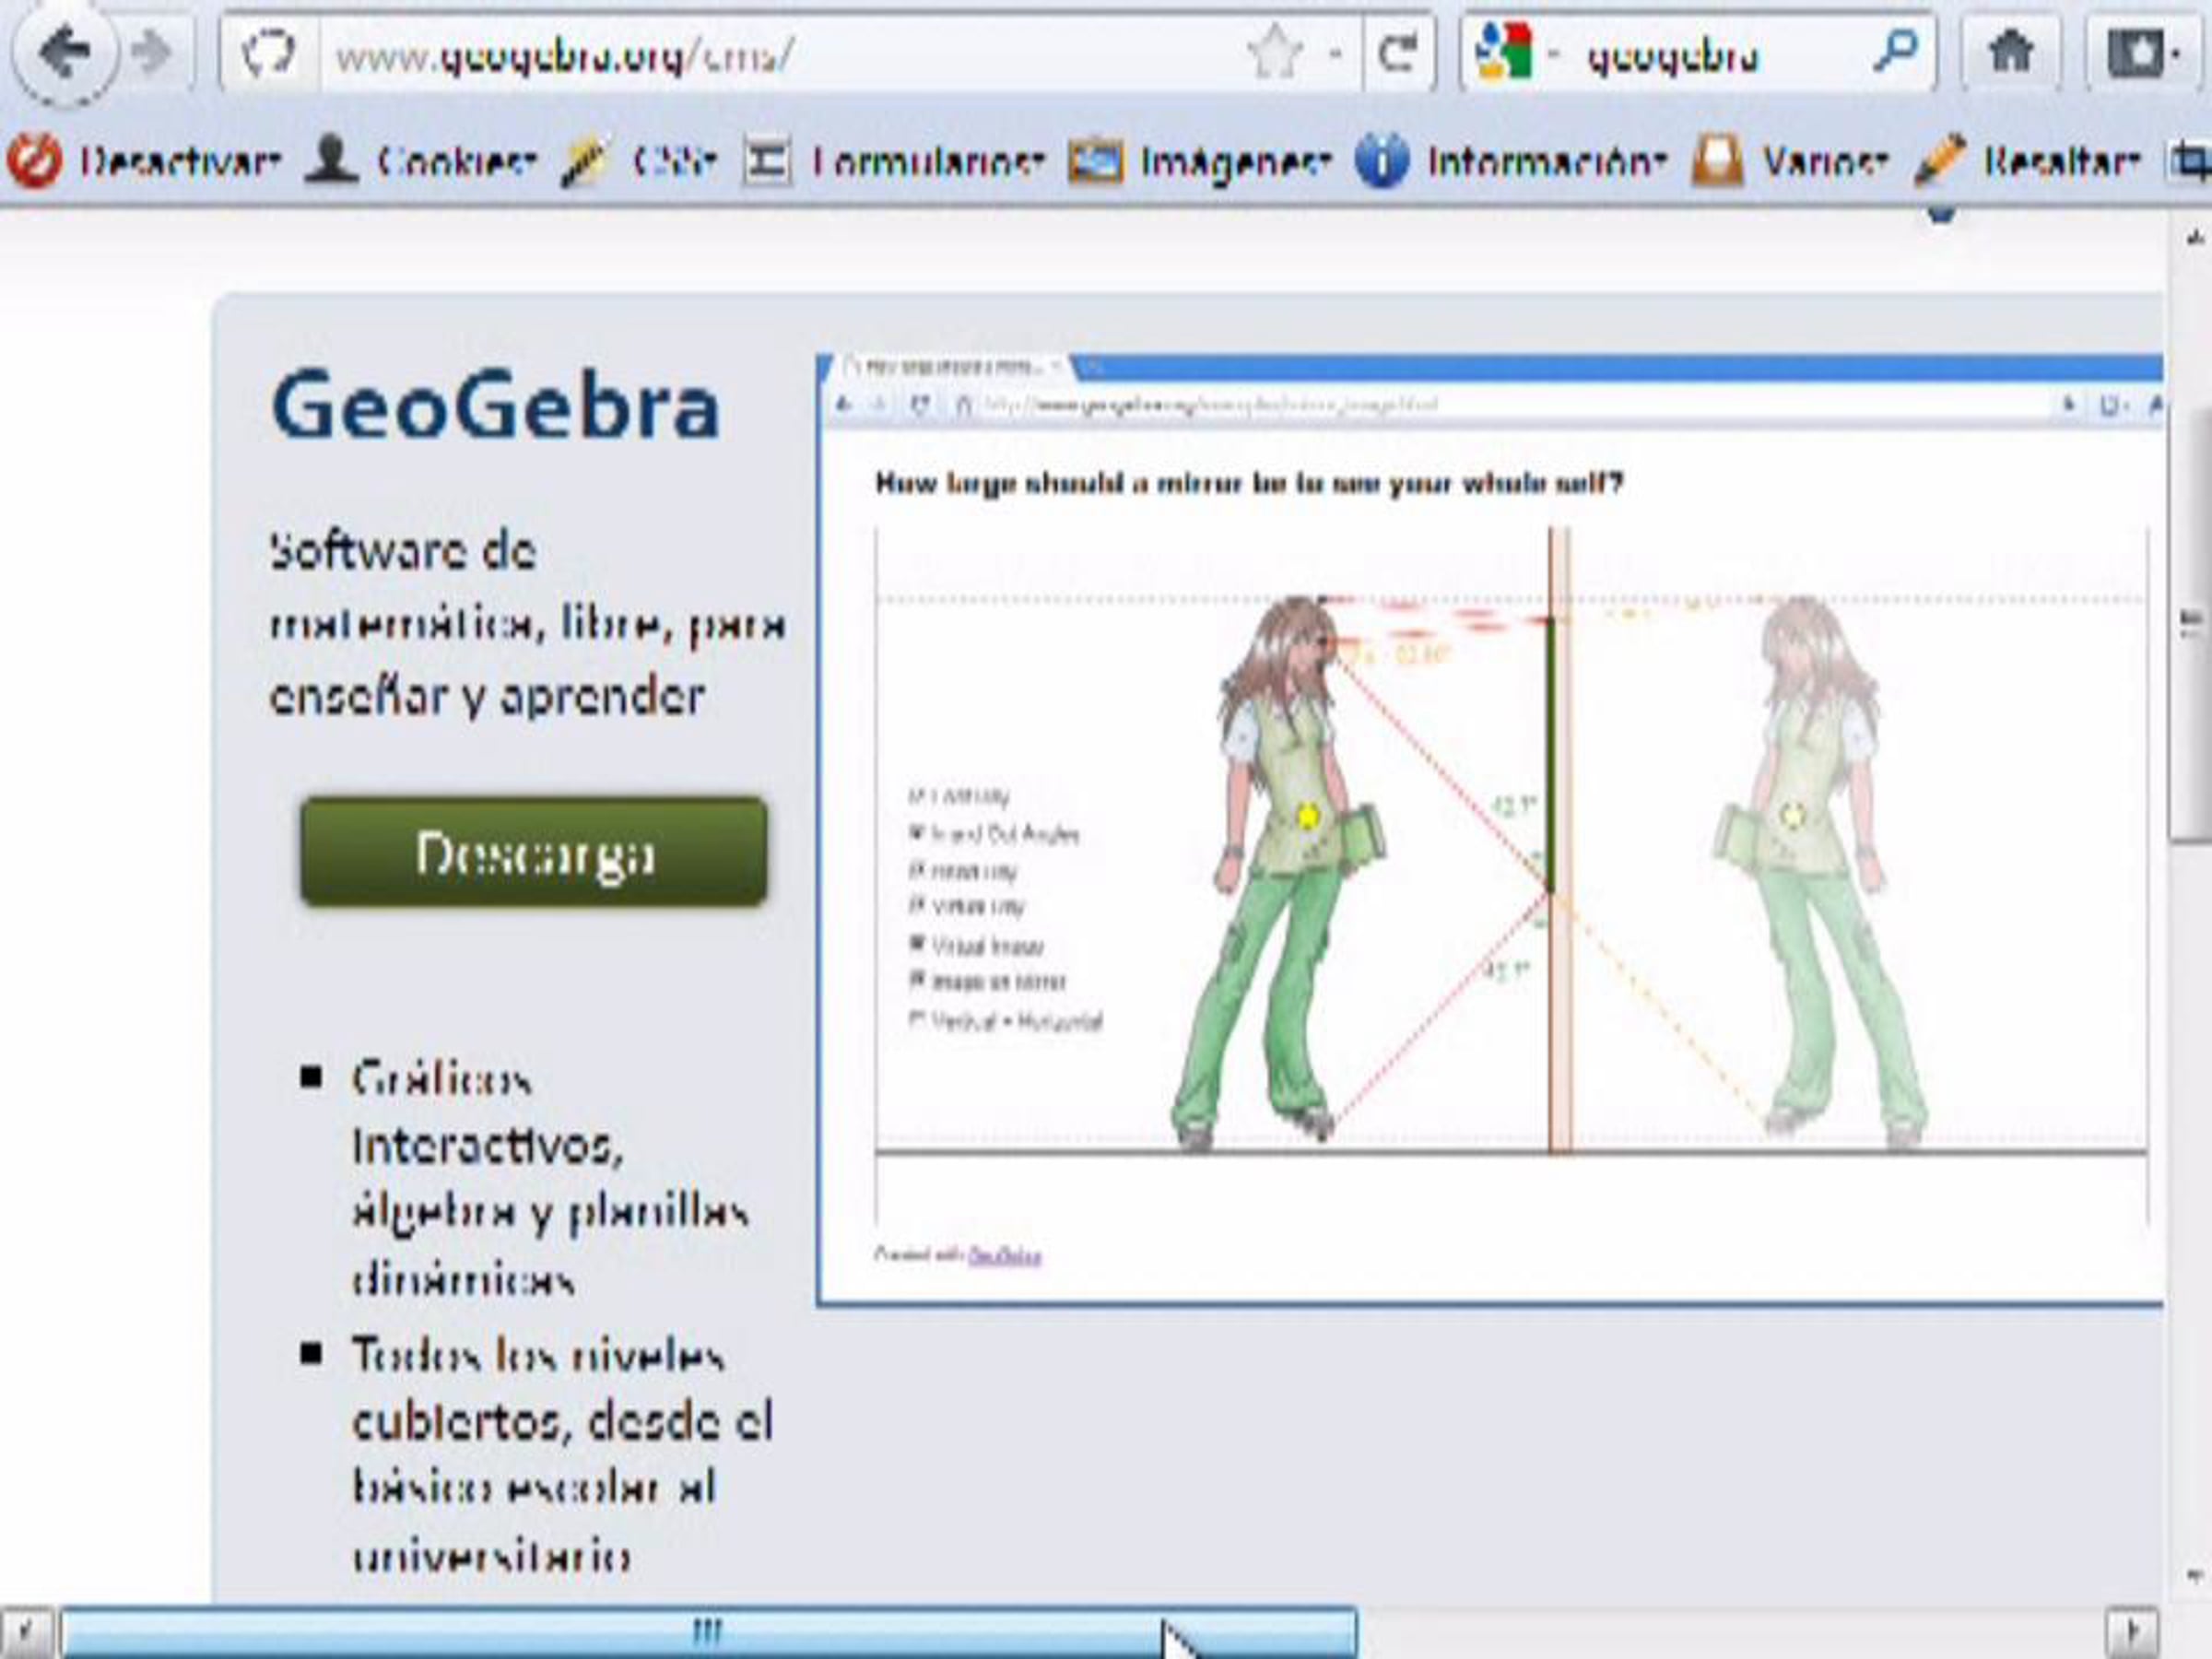Click the browser Forward arrow

coord(153,53)
